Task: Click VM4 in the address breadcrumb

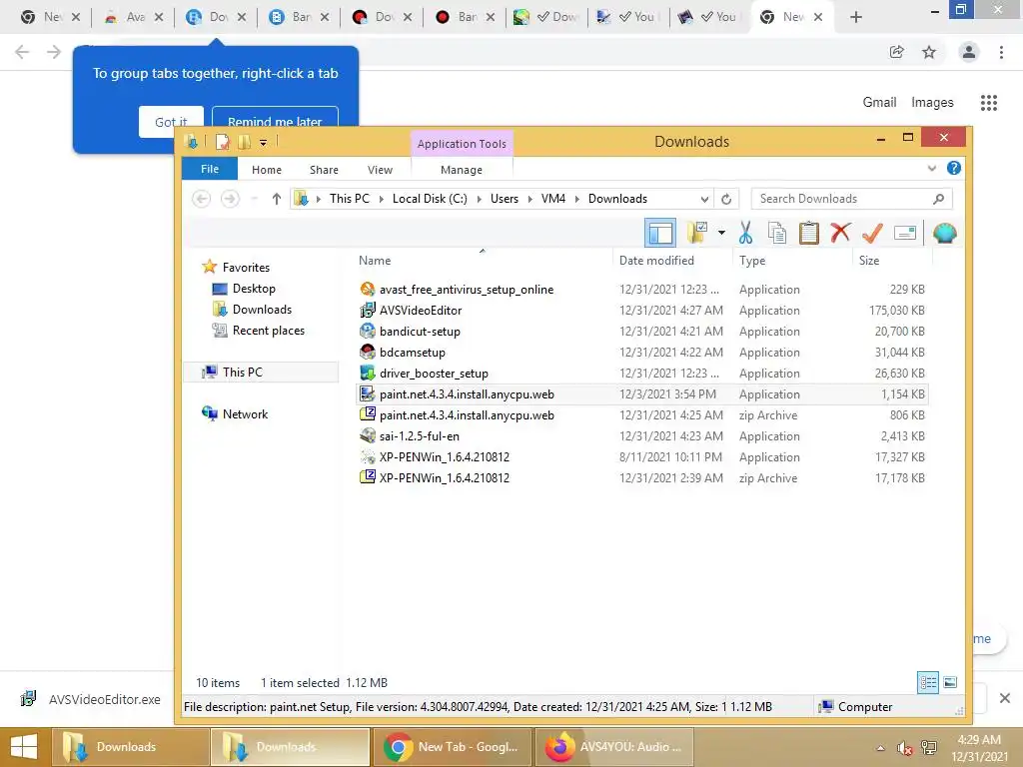Action: click(x=552, y=199)
